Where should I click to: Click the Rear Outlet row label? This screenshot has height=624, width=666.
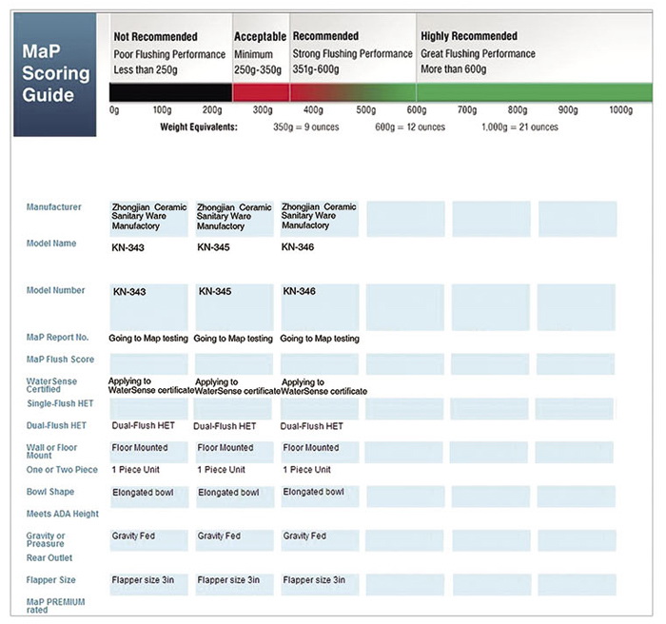point(49,558)
